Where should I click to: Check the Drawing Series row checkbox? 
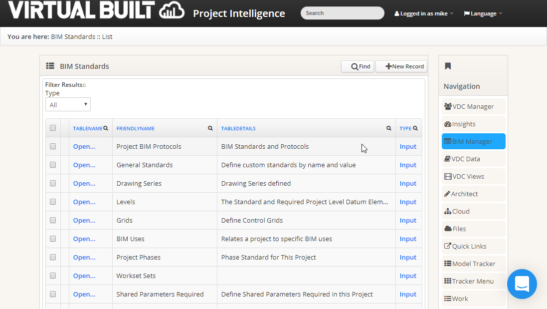click(53, 183)
